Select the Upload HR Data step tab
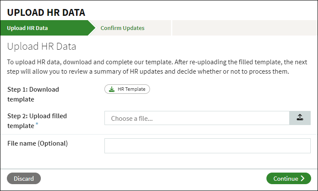 pyautogui.click(x=28, y=28)
